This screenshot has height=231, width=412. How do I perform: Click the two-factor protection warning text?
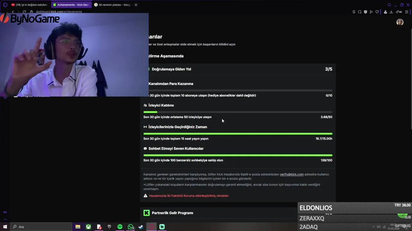pos(189,196)
